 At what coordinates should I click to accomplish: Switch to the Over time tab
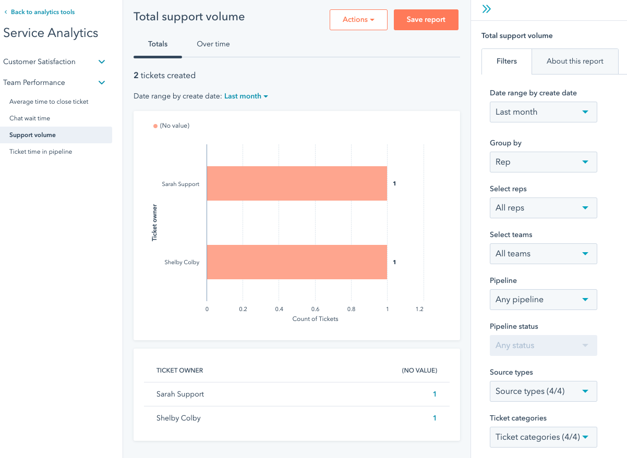[x=213, y=44]
